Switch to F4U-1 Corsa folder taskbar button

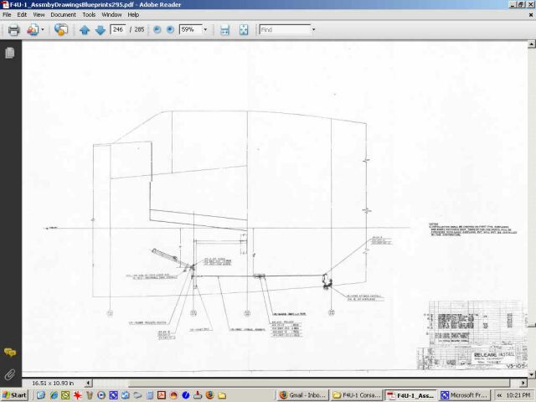(x=357, y=395)
